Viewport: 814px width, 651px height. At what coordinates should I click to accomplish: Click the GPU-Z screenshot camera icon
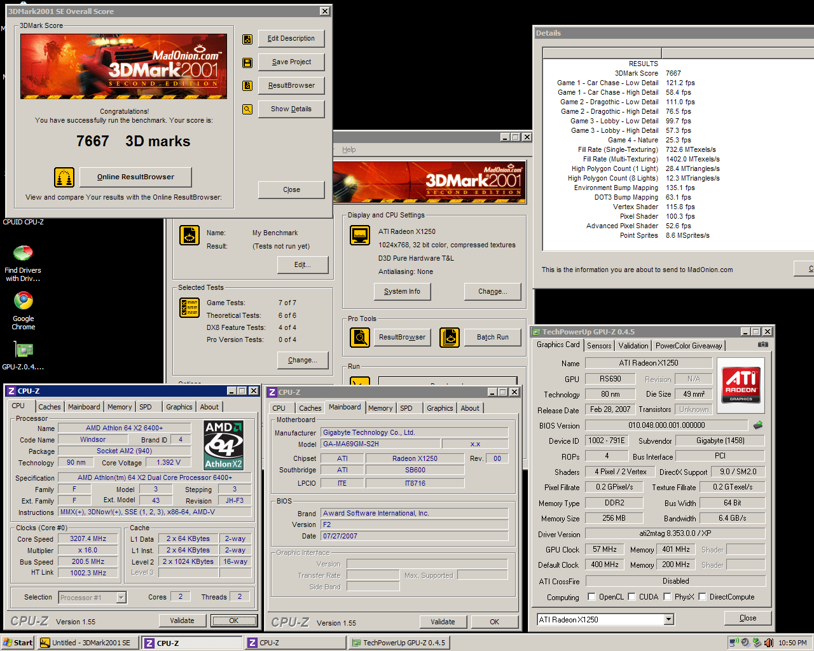763,345
